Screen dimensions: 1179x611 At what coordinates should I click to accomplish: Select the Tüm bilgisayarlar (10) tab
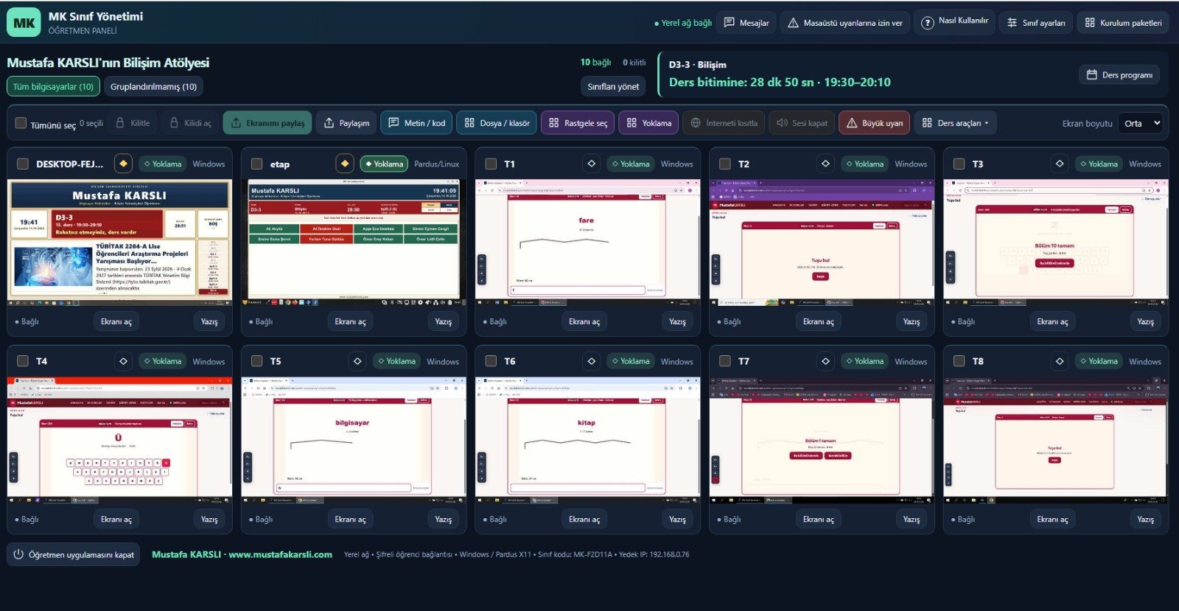[x=53, y=86]
